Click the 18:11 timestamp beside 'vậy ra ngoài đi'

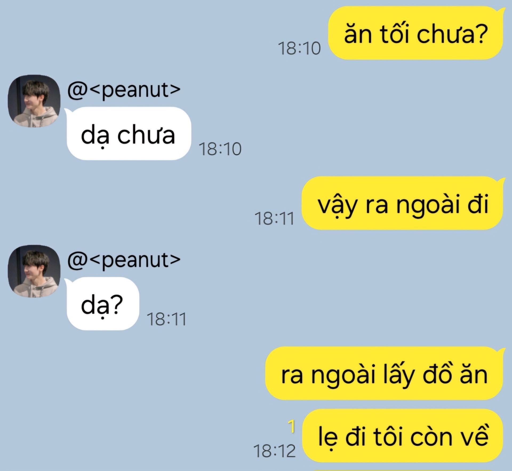pyautogui.click(x=275, y=219)
